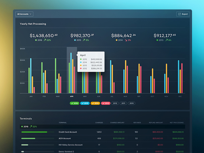Click the 2016 22% row header in Terminals
204x153 pixels.
(x=103, y=126)
